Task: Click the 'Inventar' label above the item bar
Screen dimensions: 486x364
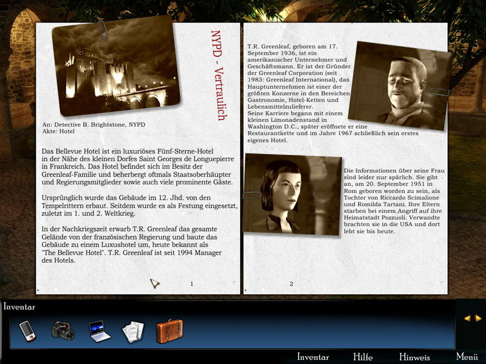Action: (19, 307)
